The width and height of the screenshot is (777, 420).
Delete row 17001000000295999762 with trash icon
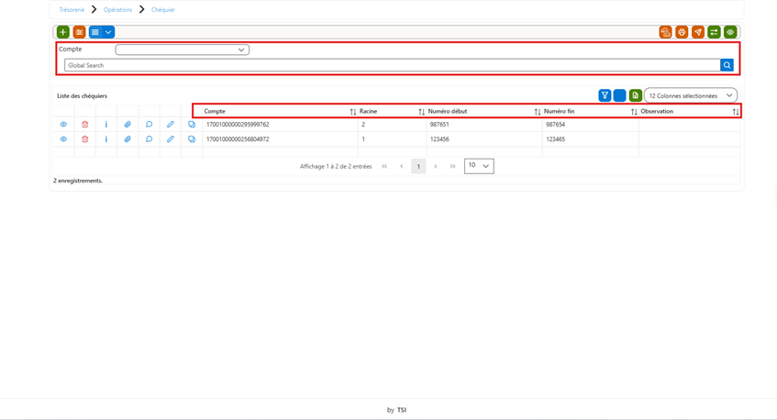[x=84, y=125]
